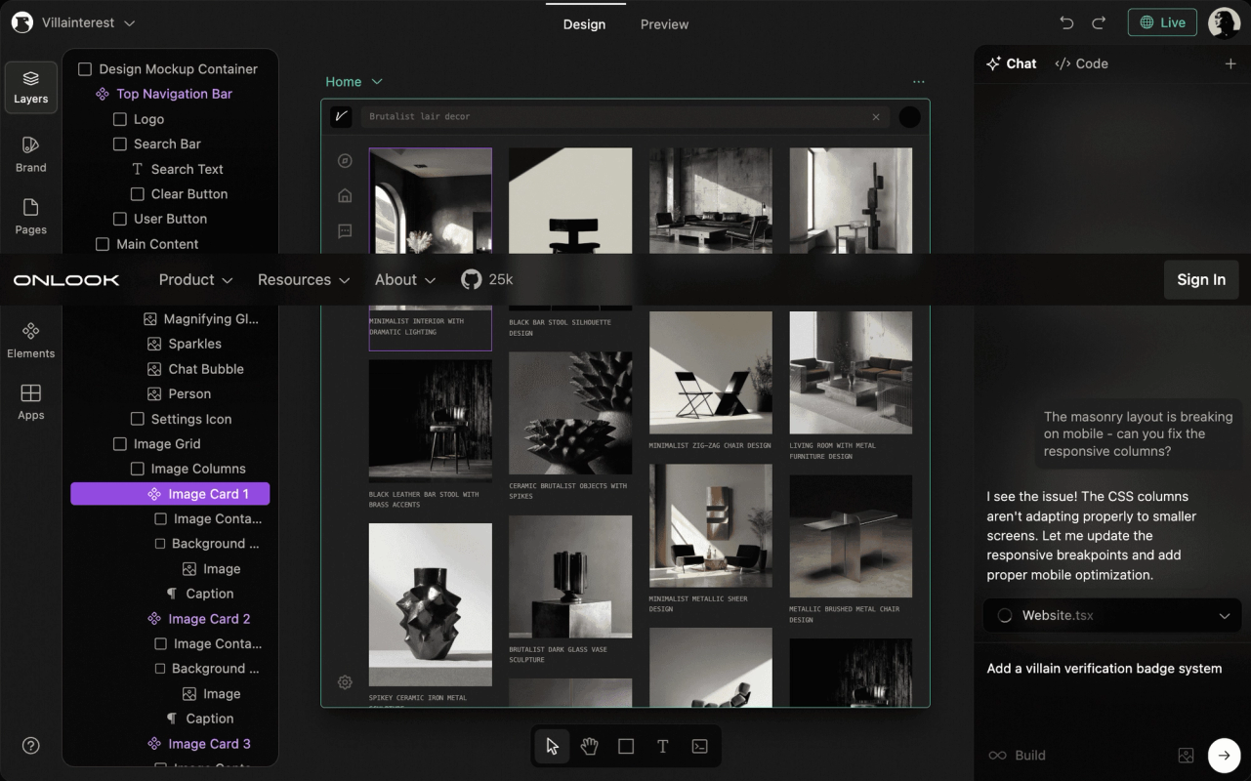Clear the mockup search with the X

pyautogui.click(x=876, y=117)
